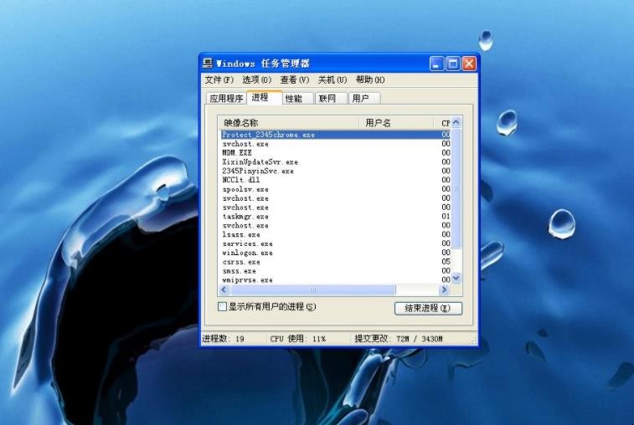This screenshot has height=425, width=634.
Task: Select the taskmgr.exe process row
Action: pos(336,217)
